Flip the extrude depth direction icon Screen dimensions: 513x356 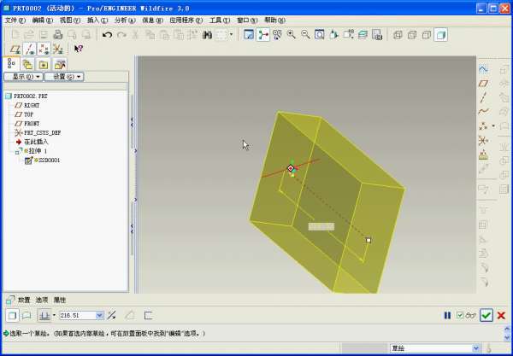tap(113, 315)
